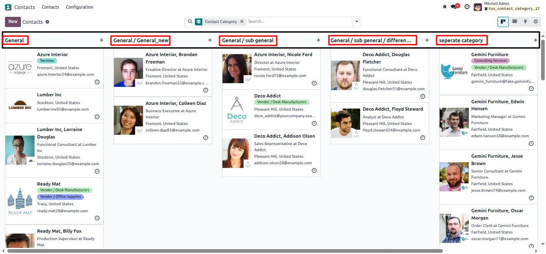
Task: Open the activities clock icon in top bar
Action: pyautogui.click(x=467, y=7)
